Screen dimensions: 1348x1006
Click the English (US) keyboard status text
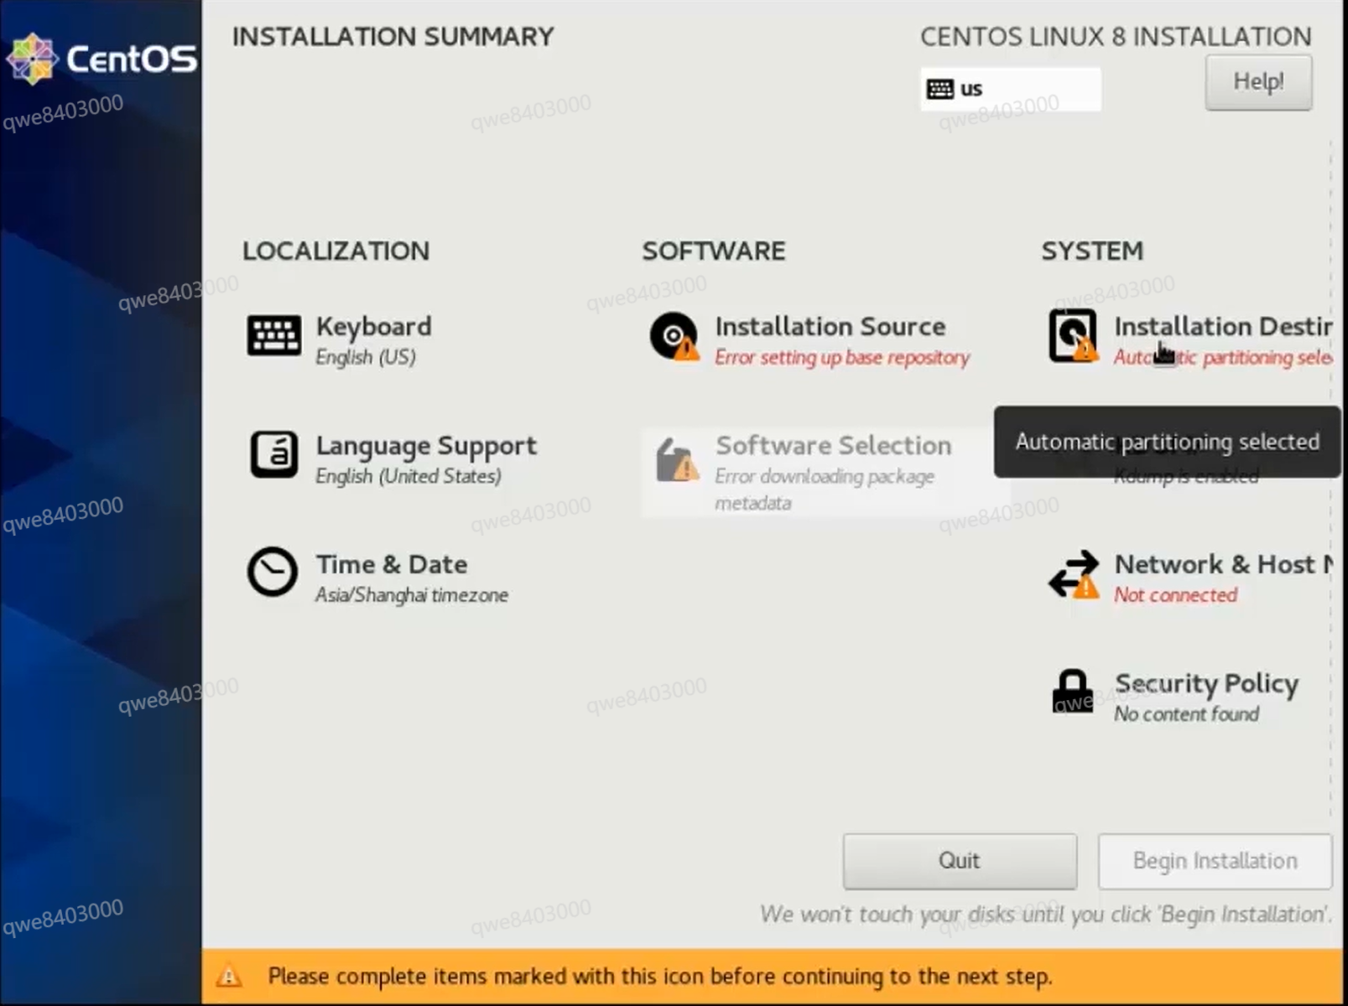click(x=366, y=357)
